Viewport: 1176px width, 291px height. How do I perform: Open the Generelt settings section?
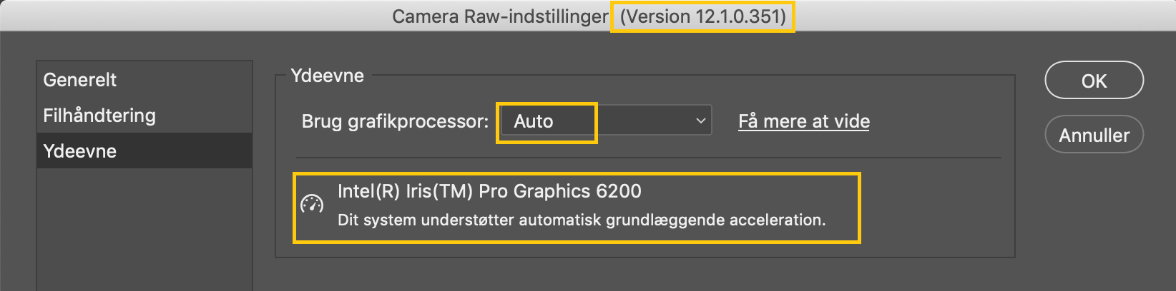[79, 80]
